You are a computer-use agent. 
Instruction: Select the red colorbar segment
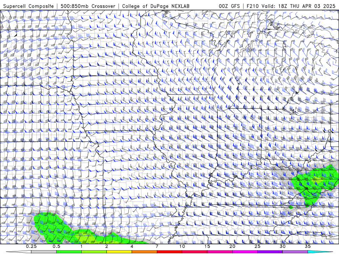pos(169,252)
